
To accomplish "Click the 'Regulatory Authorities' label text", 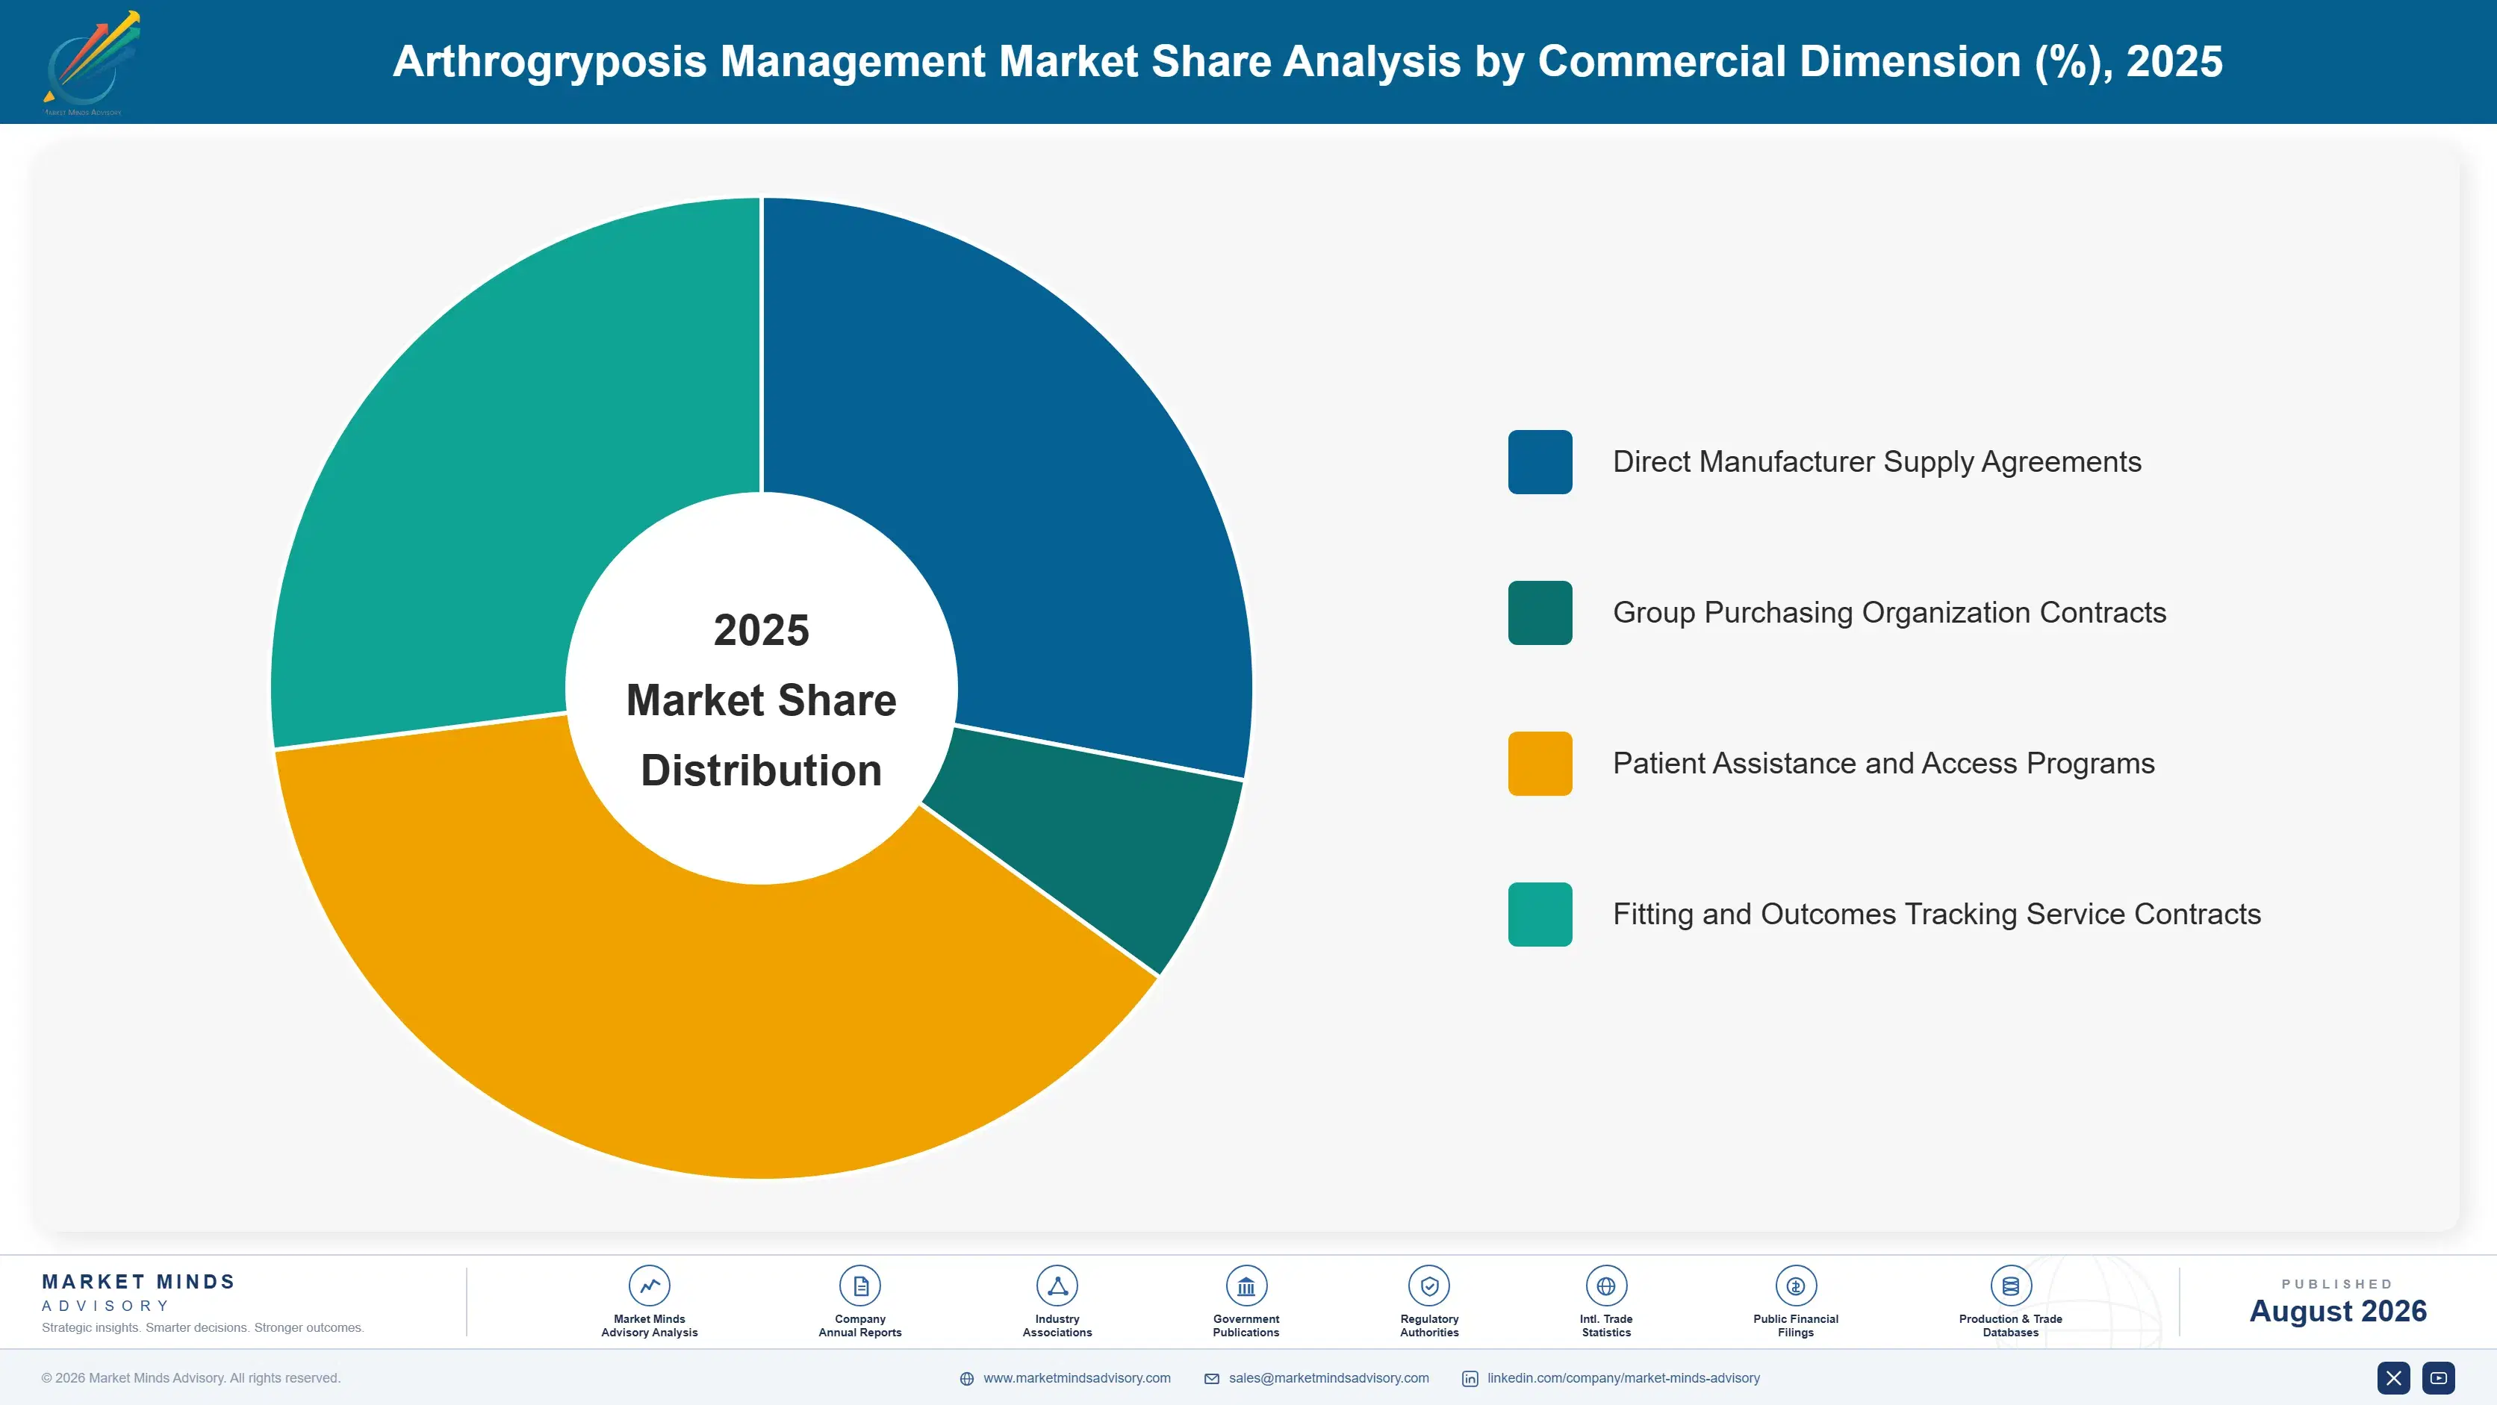I will 1430,1326.
